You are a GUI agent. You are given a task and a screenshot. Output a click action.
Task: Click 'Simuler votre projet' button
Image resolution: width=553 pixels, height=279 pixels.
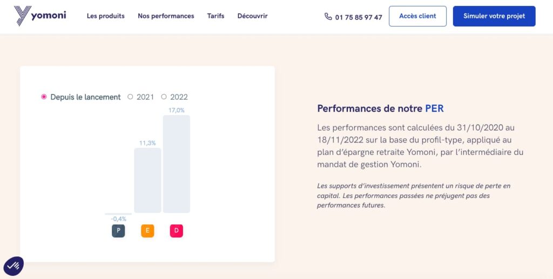point(494,16)
